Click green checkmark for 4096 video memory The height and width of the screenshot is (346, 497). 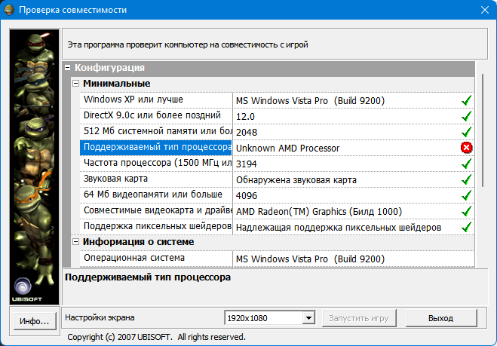[466, 195]
